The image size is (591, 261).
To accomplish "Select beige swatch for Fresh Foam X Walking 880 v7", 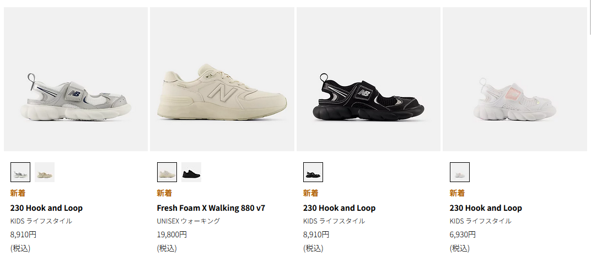I will [x=167, y=172].
